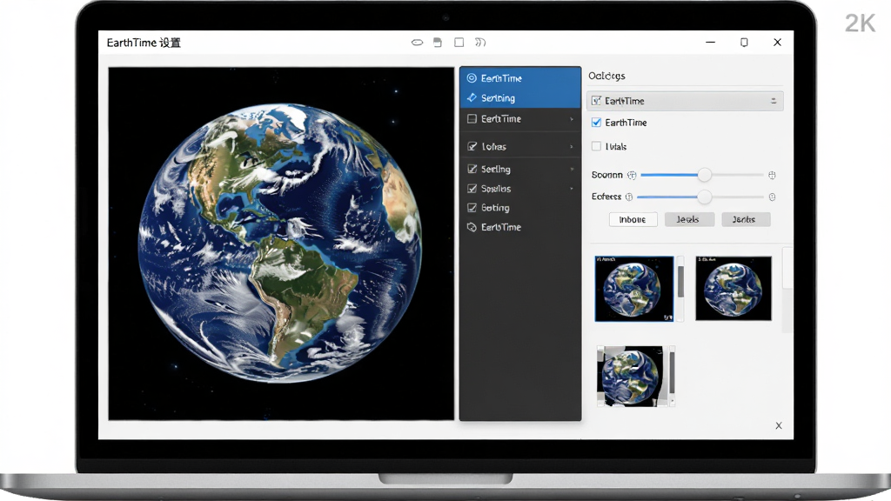The width and height of the screenshot is (891, 501).
Task: Select the second Earth thumbnail in top row
Action: pos(734,288)
